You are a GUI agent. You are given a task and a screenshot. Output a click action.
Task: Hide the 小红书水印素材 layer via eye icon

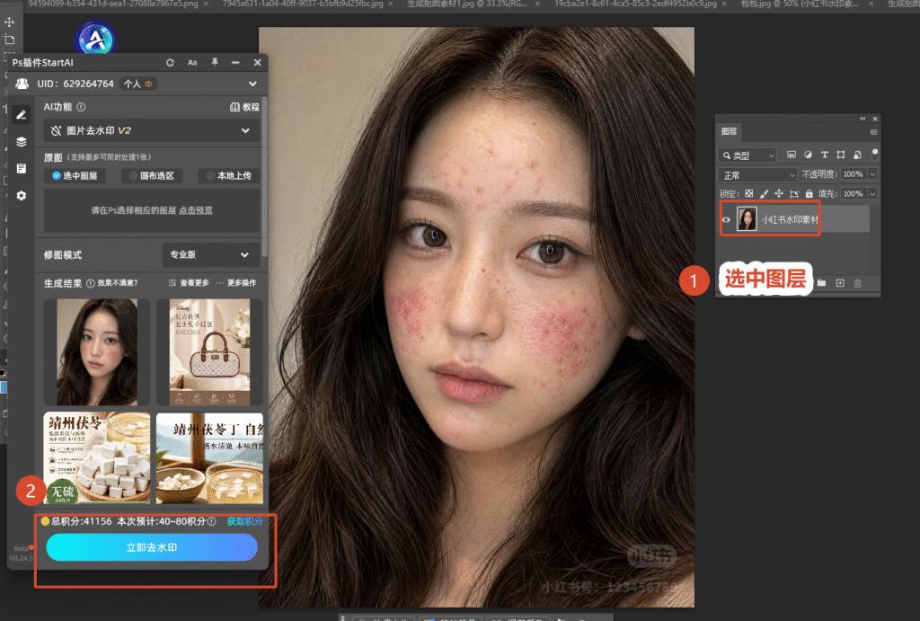click(726, 219)
